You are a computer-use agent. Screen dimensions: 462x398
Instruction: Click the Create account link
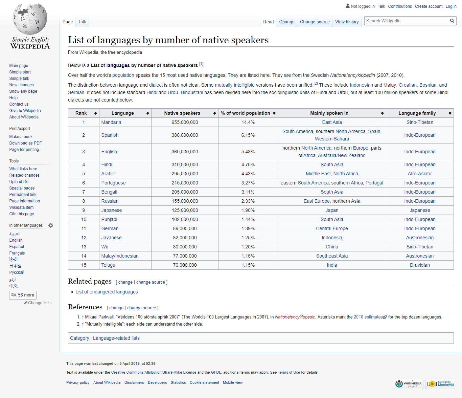pos(429,6)
